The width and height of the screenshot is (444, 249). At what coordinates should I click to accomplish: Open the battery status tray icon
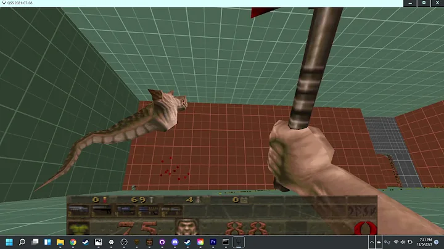(x=409, y=242)
